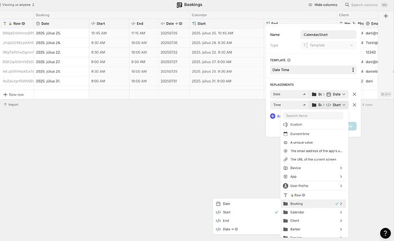Choose Date → ID in Booking submenu
Screen dimensions: 394x241
(247, 229)
